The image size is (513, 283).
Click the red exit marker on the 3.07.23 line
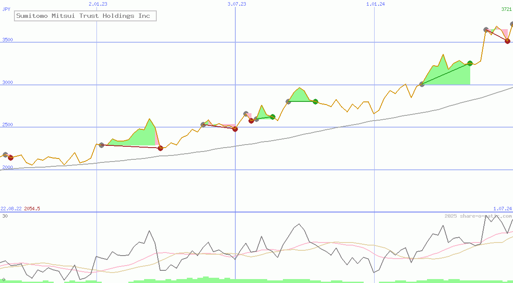(x=235, y=129)
